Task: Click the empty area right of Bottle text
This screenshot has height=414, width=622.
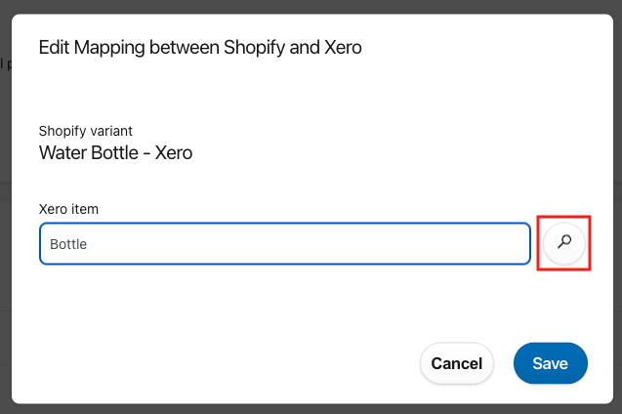Action: click(x=310, y=244)
